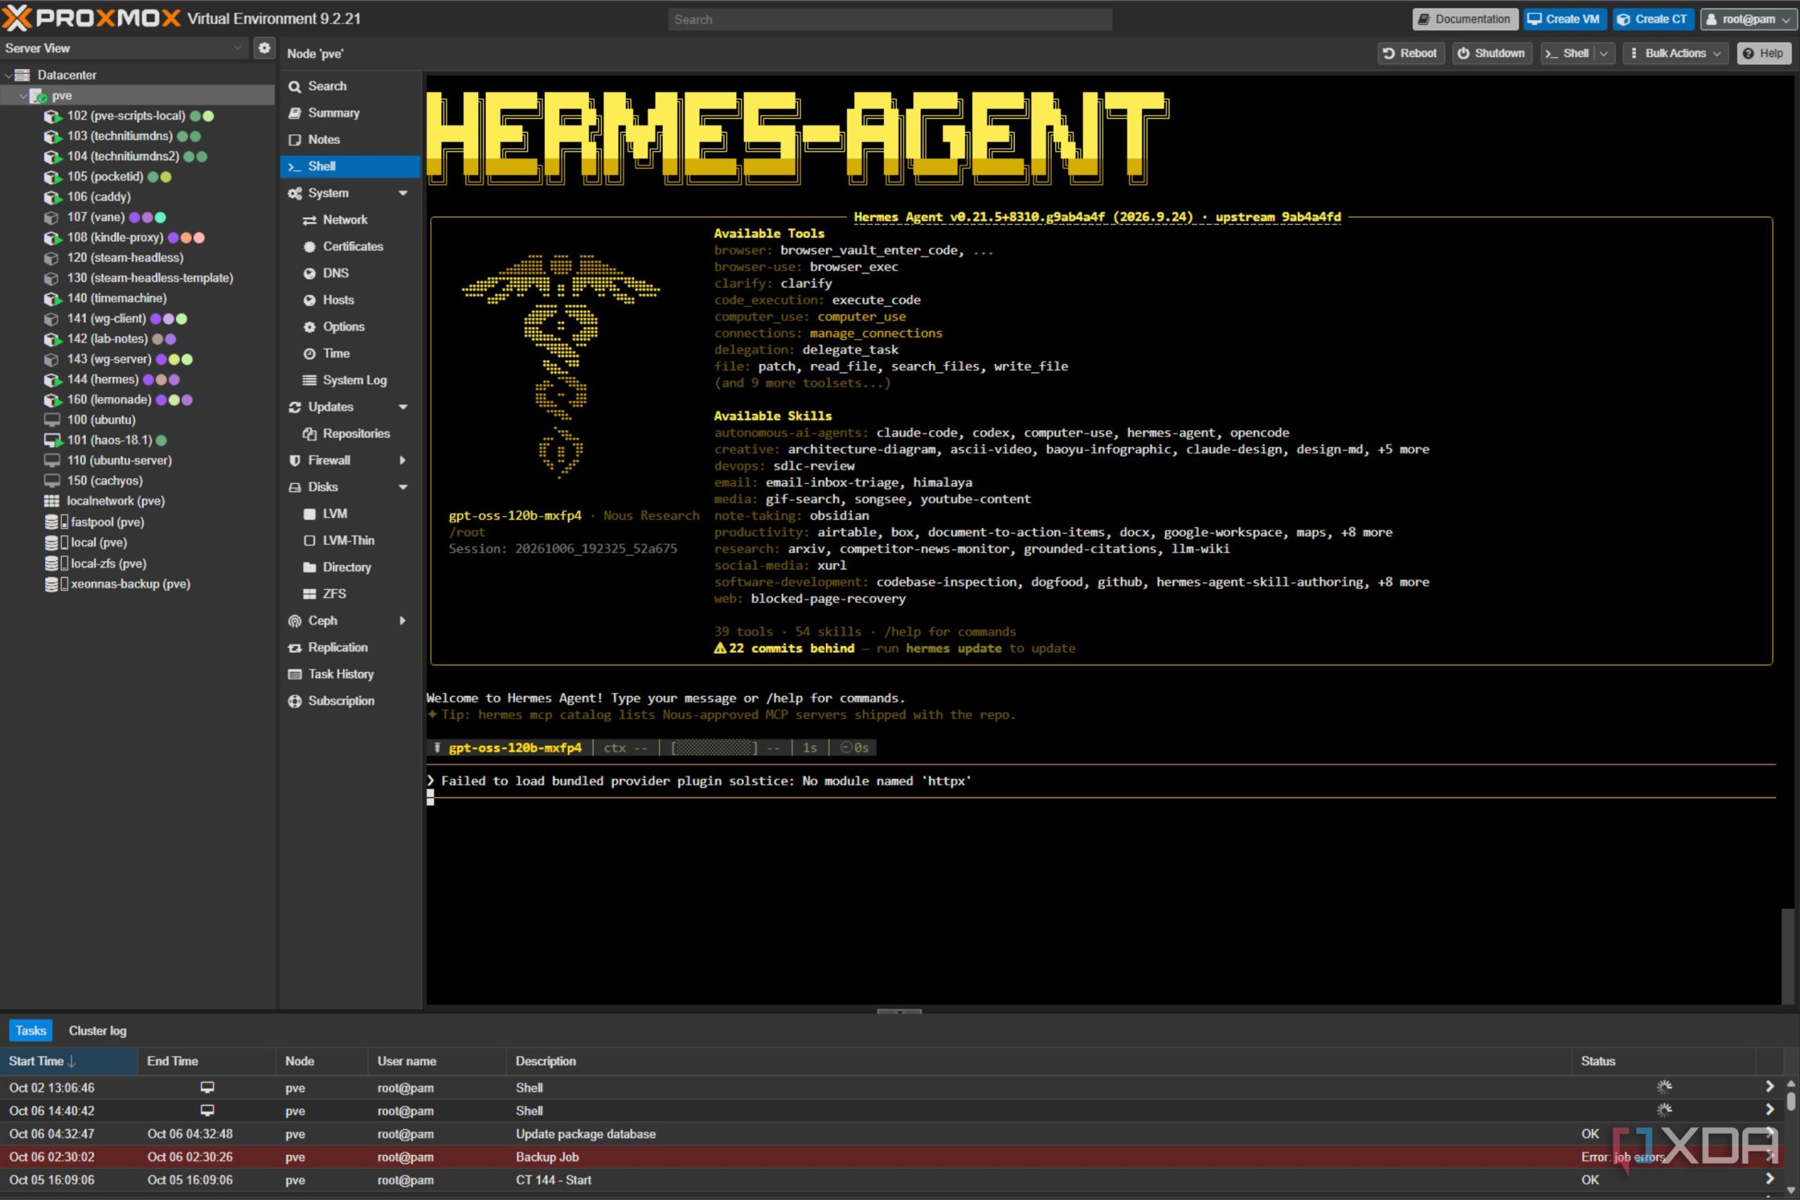1800x1200 pixels.
Task: Sort tasks by Description column header
Action: point(1038,1062)
